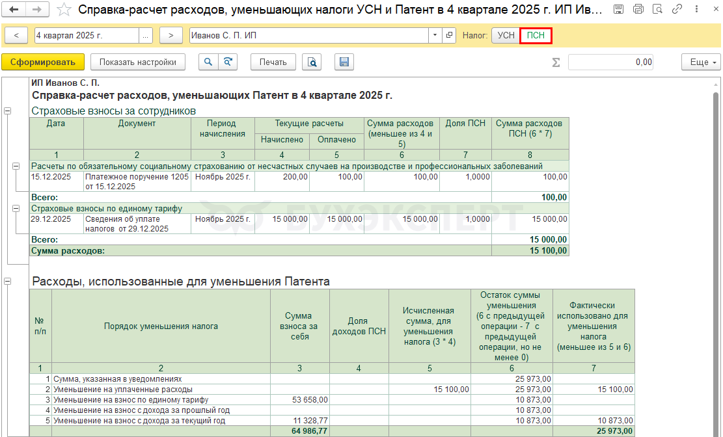The width and height of the screenshot is (723, 437).
Task: Add report to favorites with star icon
Action: 64,10
